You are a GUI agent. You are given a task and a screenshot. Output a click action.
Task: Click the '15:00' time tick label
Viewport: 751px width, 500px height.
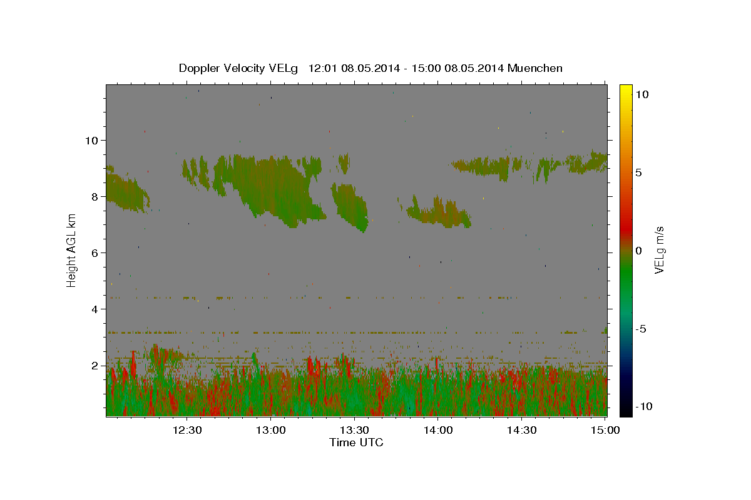pyautogui.click(x=605, y=430)
